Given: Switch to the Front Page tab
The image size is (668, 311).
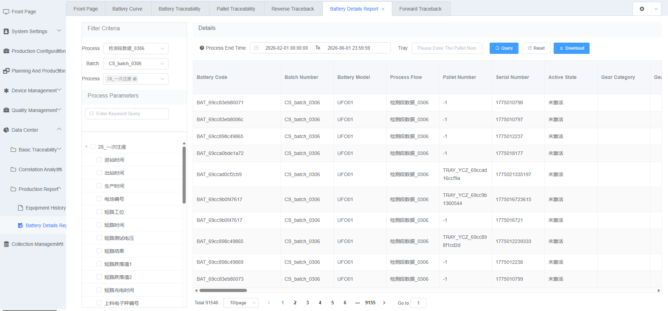Looking at the screenshot, I should [86, 9].
